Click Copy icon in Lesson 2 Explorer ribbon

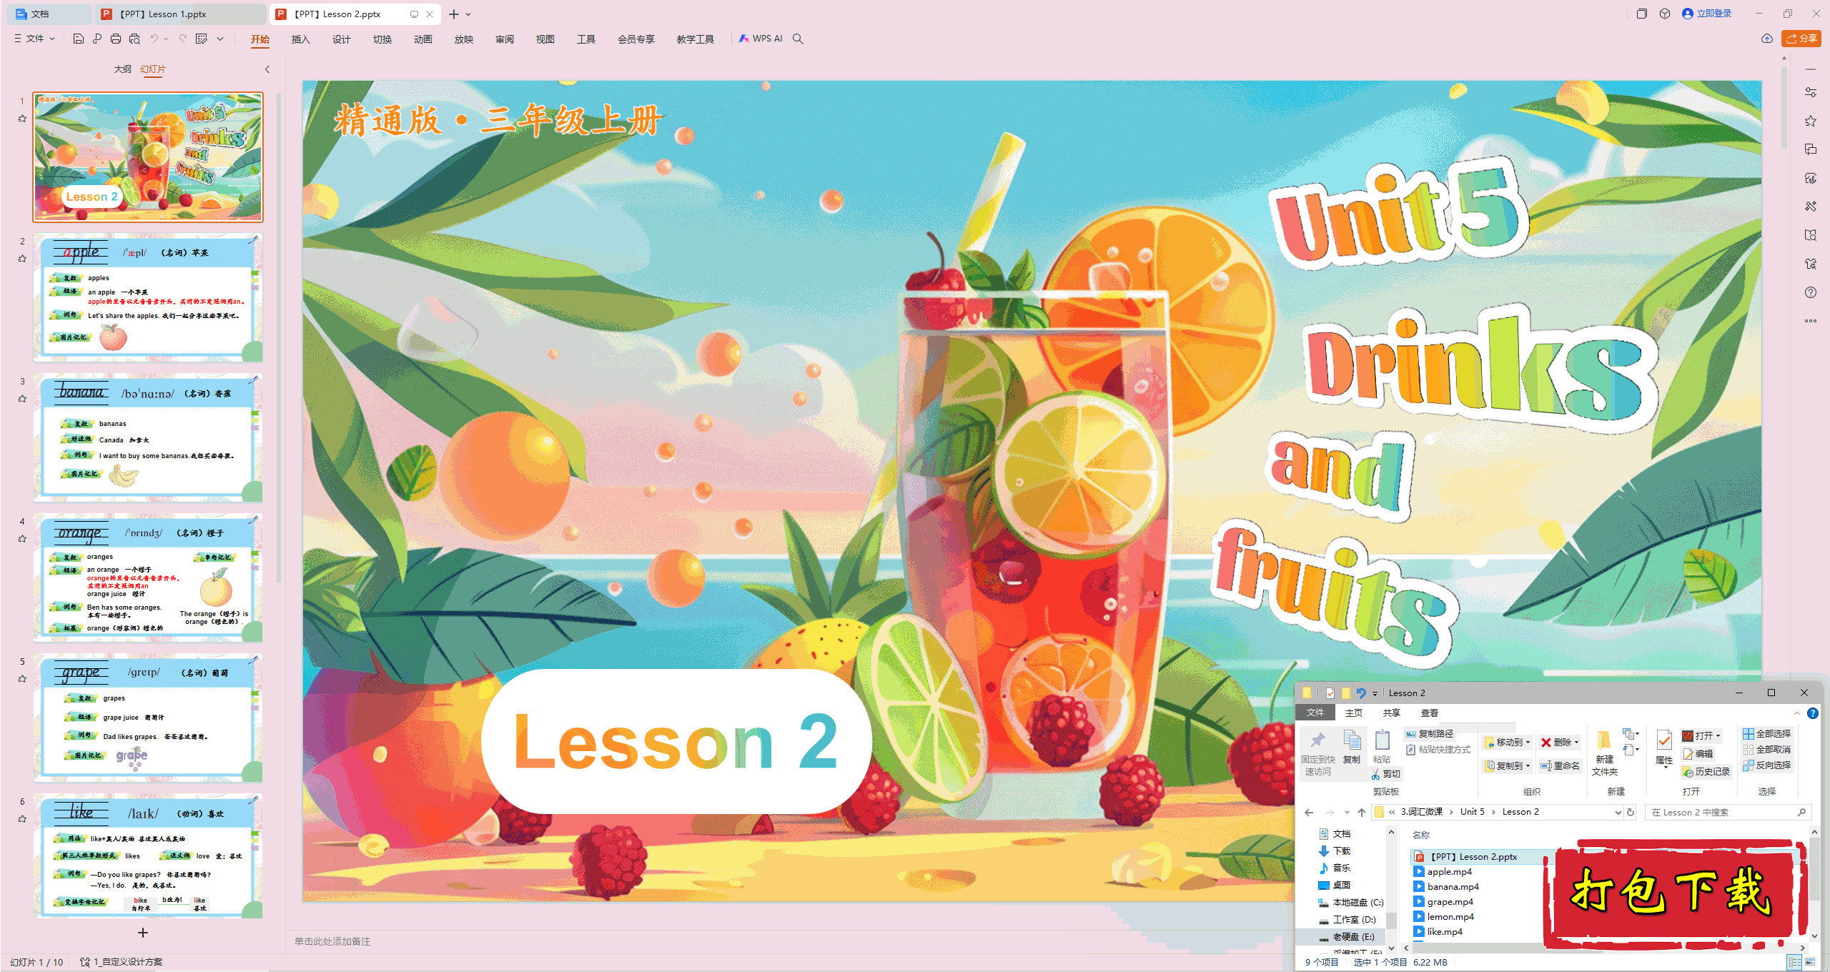tap(1352, 746)
